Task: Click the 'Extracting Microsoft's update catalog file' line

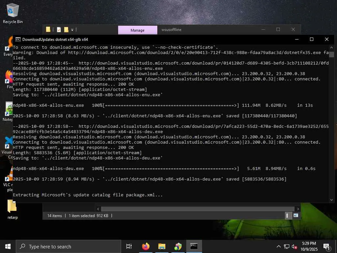Action: point(88,195)
